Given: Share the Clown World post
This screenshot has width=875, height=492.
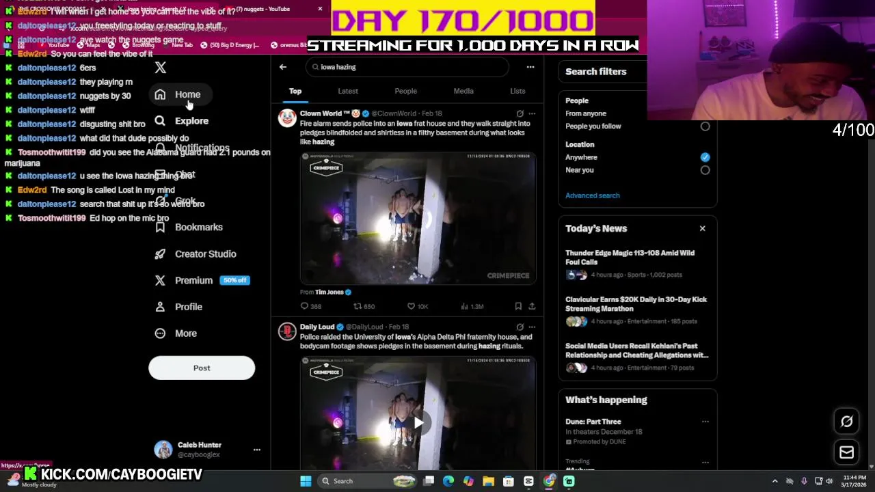Looking at the screenshot, I should [532, 306].
